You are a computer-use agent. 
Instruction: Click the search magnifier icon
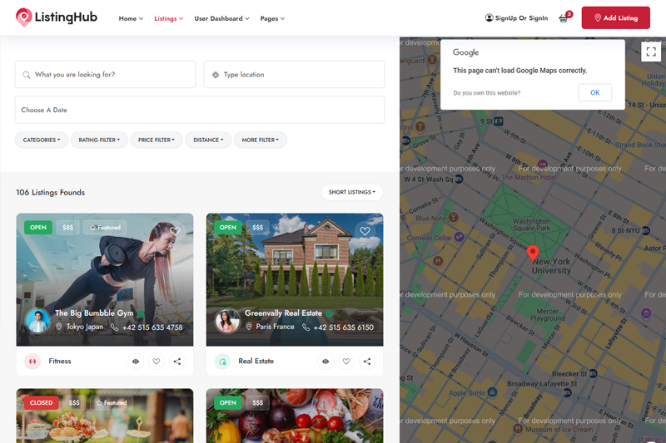tap(27, 75)
